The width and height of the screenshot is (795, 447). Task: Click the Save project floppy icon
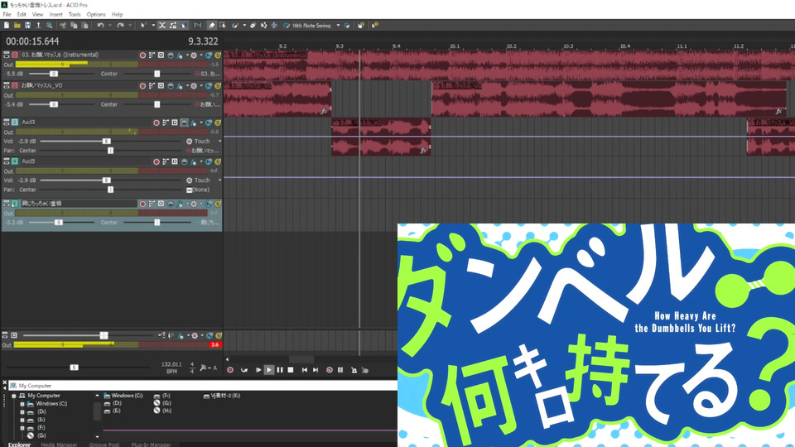pyautogui.click(x=27, y=25)
